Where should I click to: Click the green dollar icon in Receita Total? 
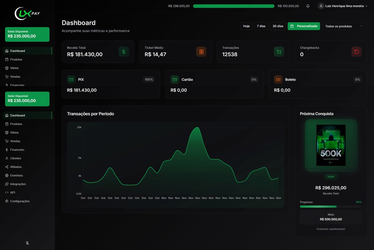pyautogui.click(x=124, y=52)
